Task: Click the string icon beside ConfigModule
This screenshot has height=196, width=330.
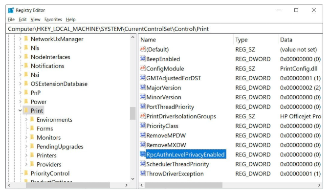Action: [x=143, y=68]
